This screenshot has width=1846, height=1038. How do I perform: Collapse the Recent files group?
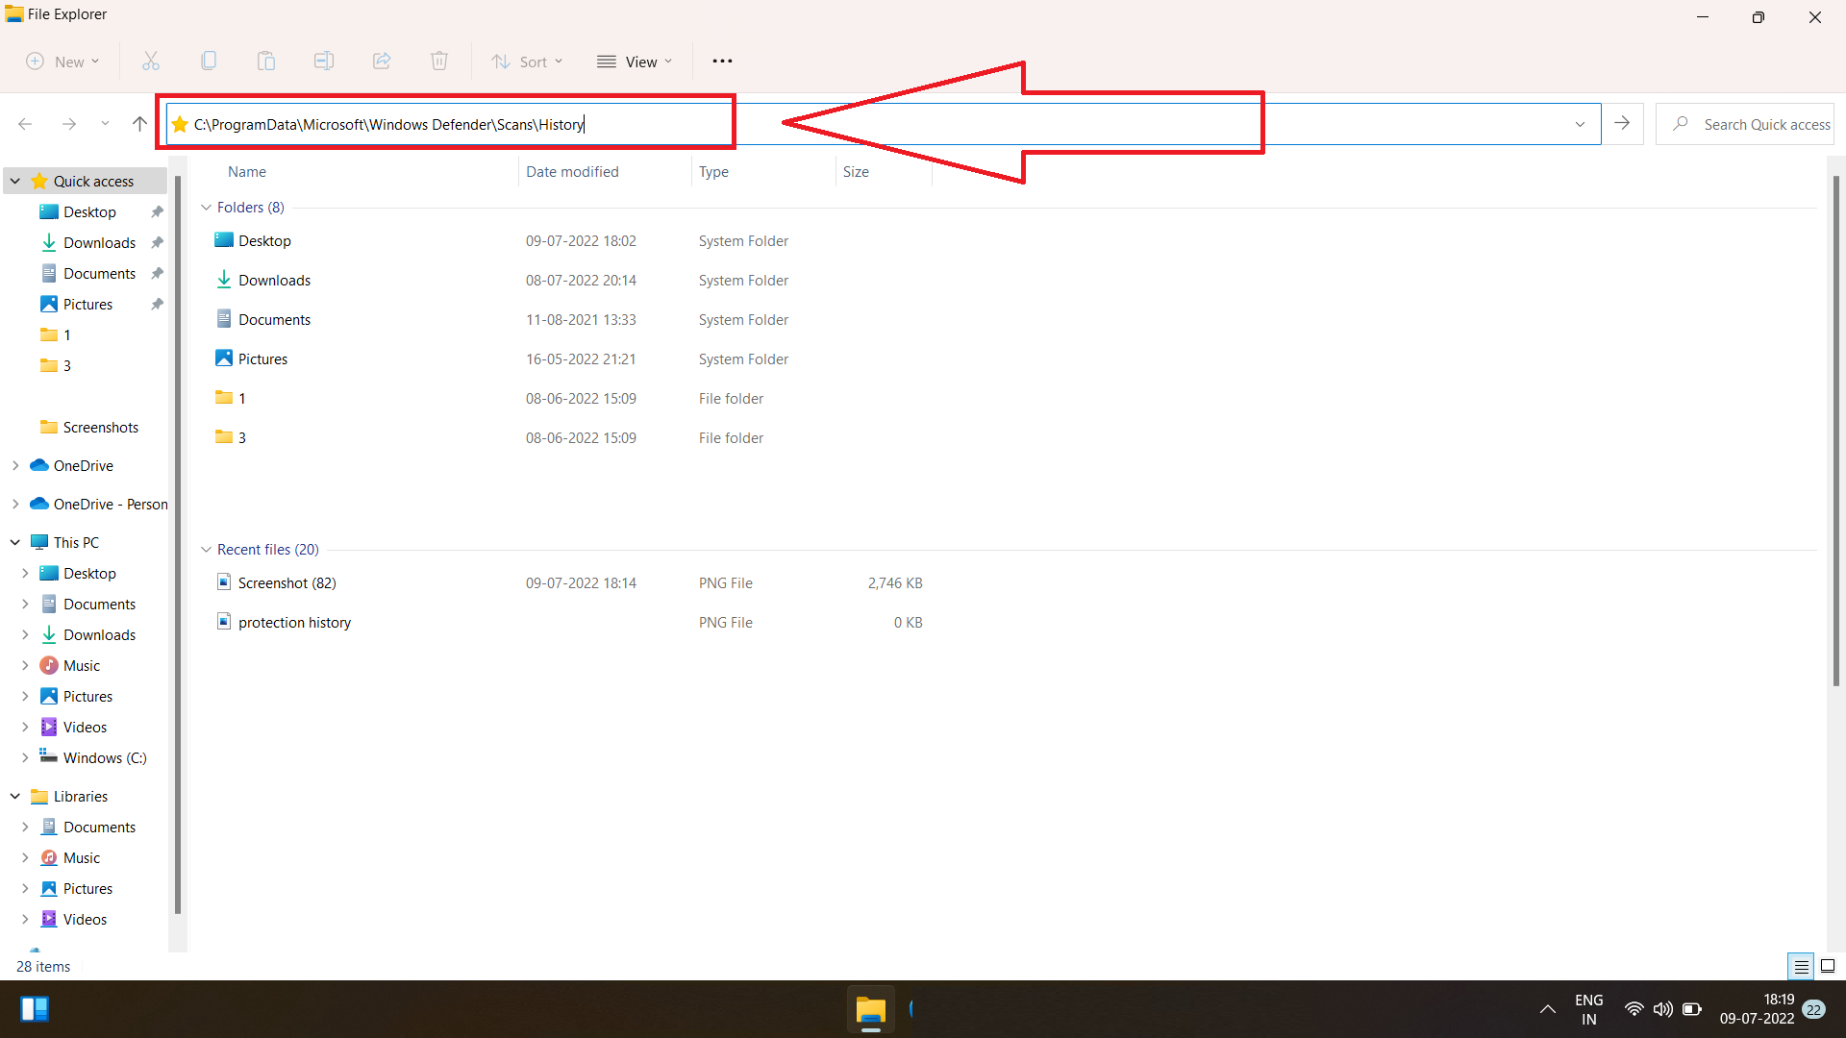coord(206,550)
